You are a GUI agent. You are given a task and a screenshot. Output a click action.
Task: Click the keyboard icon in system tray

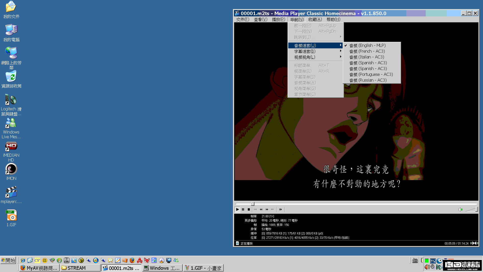coord(415,261)
